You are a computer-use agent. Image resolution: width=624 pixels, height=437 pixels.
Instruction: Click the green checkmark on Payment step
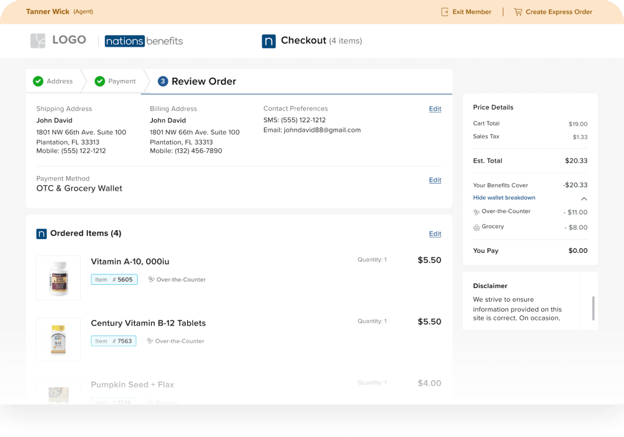100,81
